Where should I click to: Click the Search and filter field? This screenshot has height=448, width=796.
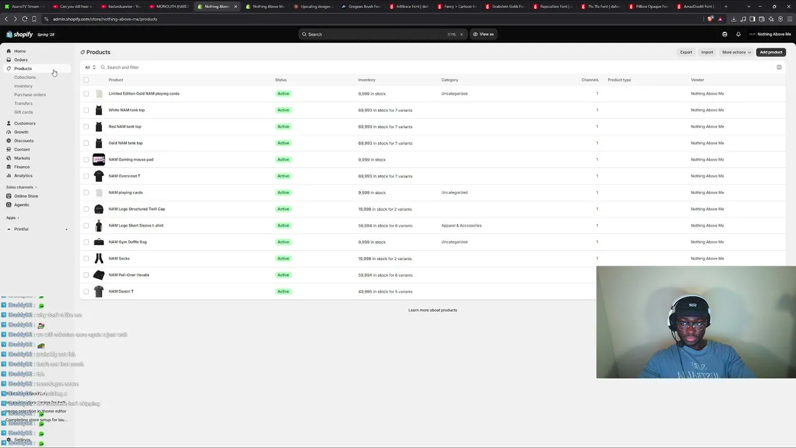(x=123, y=67)
